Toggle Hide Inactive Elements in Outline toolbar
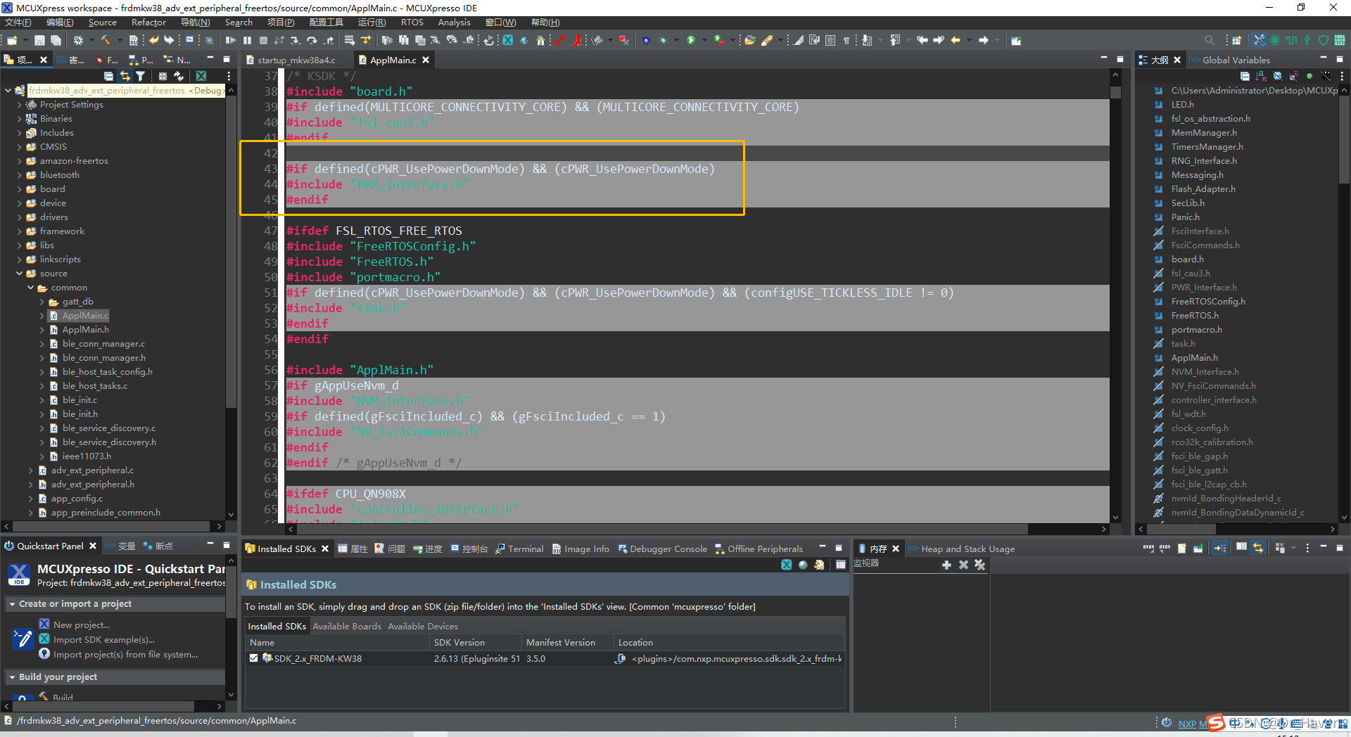This screenshot has width=1351, height=737. pos(1326,76)
